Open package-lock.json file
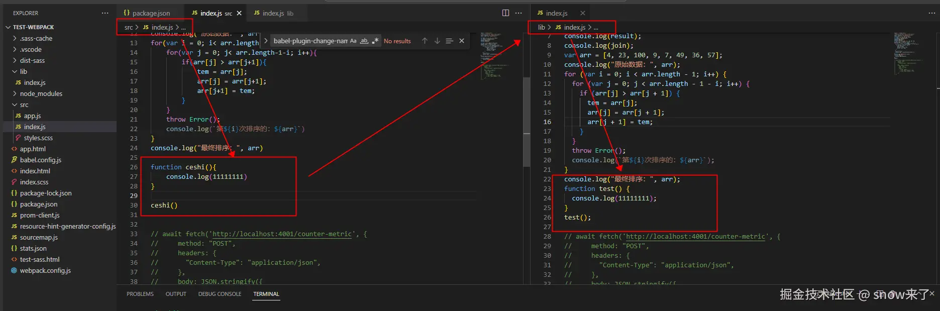Screen dimensions: 940x311 [x=46, y=193]
